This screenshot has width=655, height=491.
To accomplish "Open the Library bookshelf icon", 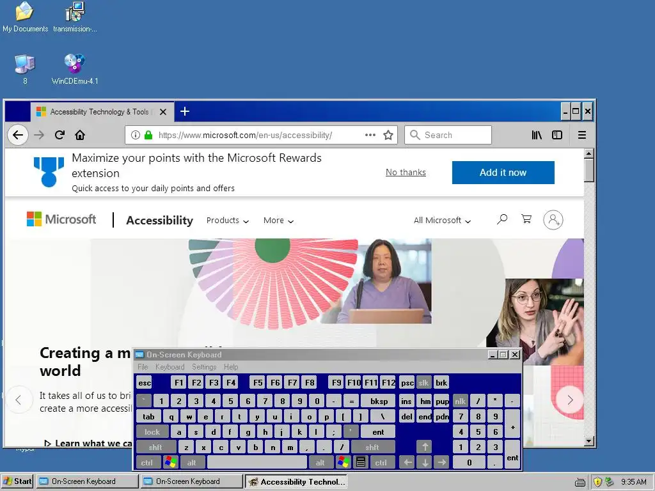I will 537,135.
